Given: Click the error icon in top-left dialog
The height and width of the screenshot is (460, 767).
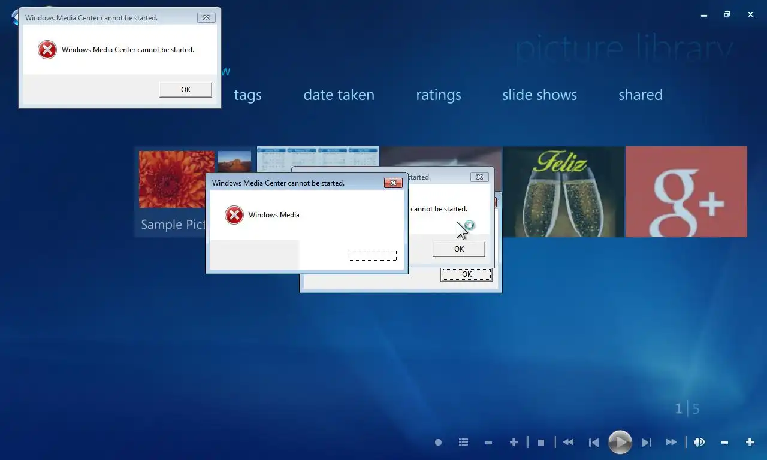Looking at the screenshot, I should 47,50.
